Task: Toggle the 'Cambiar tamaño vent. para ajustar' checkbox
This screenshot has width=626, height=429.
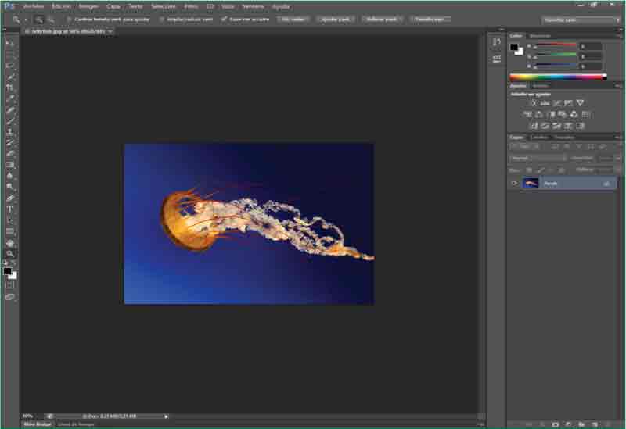Action: coord(69,19)
